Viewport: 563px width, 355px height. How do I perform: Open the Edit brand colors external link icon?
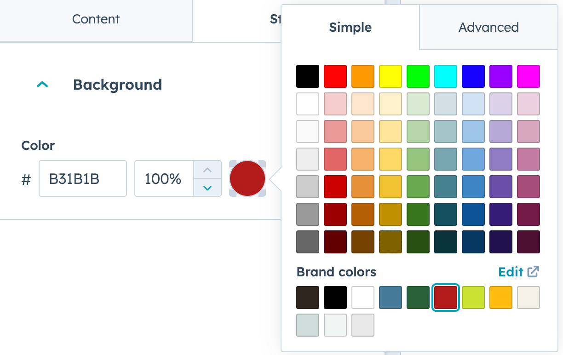pos(533,272)
